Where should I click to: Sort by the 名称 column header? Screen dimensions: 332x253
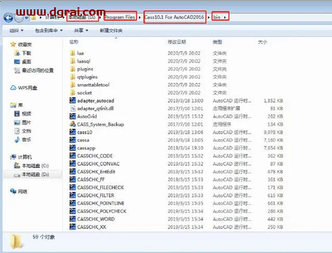tap(74, 42)
